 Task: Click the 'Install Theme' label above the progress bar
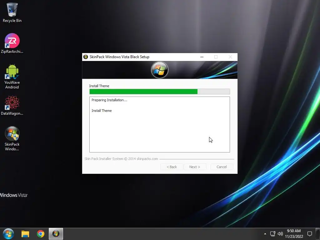click(99, 86)
